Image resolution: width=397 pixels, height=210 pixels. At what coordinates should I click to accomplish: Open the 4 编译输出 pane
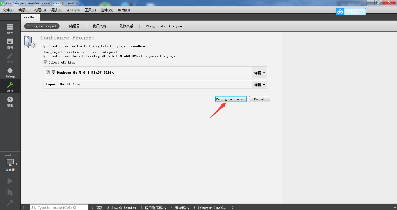(180, 207)
